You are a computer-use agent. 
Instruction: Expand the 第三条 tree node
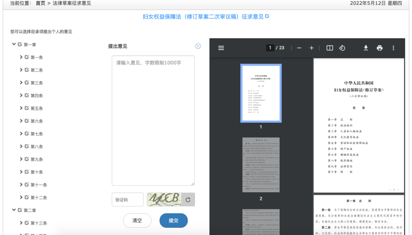coord(21,83)
